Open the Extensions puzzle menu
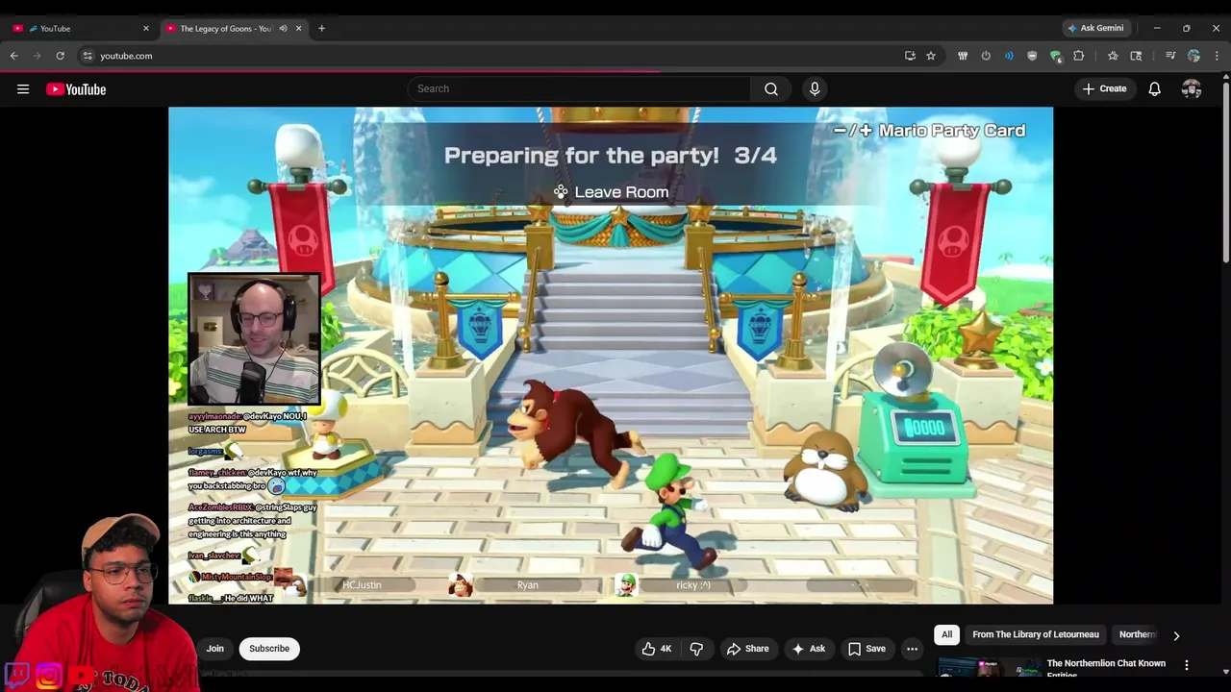This screenshot has height=692, width=1231. tap(1079, 56)
